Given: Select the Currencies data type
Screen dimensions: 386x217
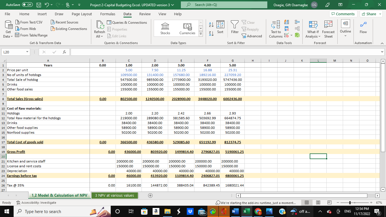Looking at the screenshot, I should click(x=187, y=29).
